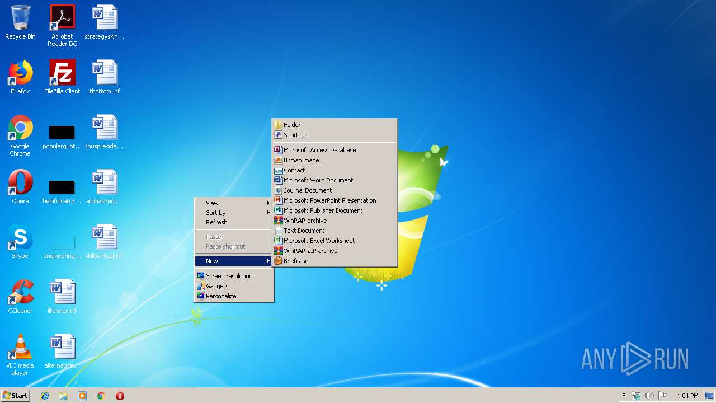Viewport: 716px width, 403px height.
Task: Create a new Microsoft Excel Worksheet
Action: [x=335, y=241]
